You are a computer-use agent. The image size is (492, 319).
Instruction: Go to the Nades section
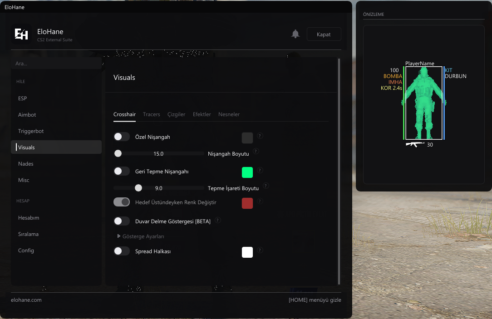[x=56, y=164]
